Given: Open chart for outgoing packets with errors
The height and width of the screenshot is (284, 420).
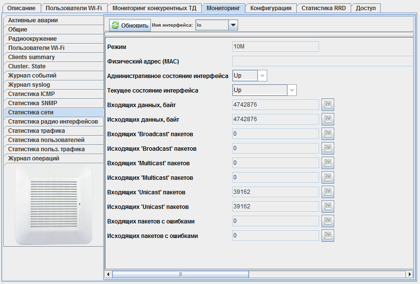Looking at the screenshot, I should [x=328, y=236].
